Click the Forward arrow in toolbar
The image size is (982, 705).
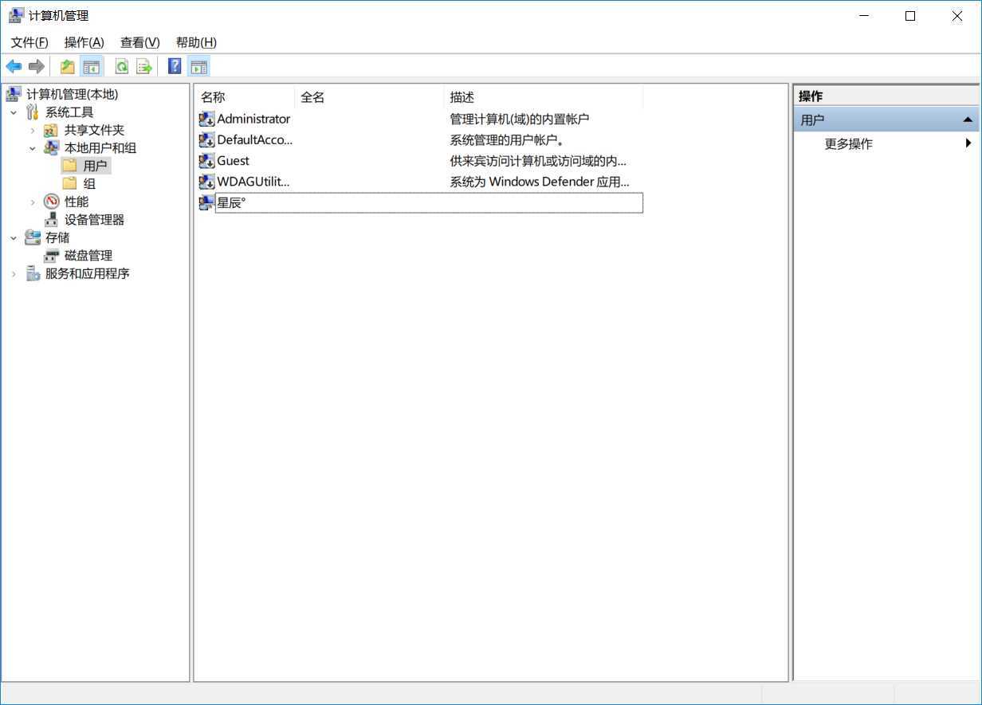click(36, 67)
